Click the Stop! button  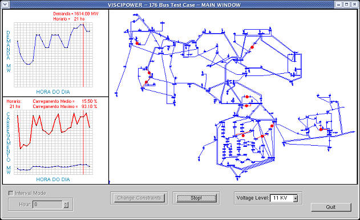click(196, 198)
